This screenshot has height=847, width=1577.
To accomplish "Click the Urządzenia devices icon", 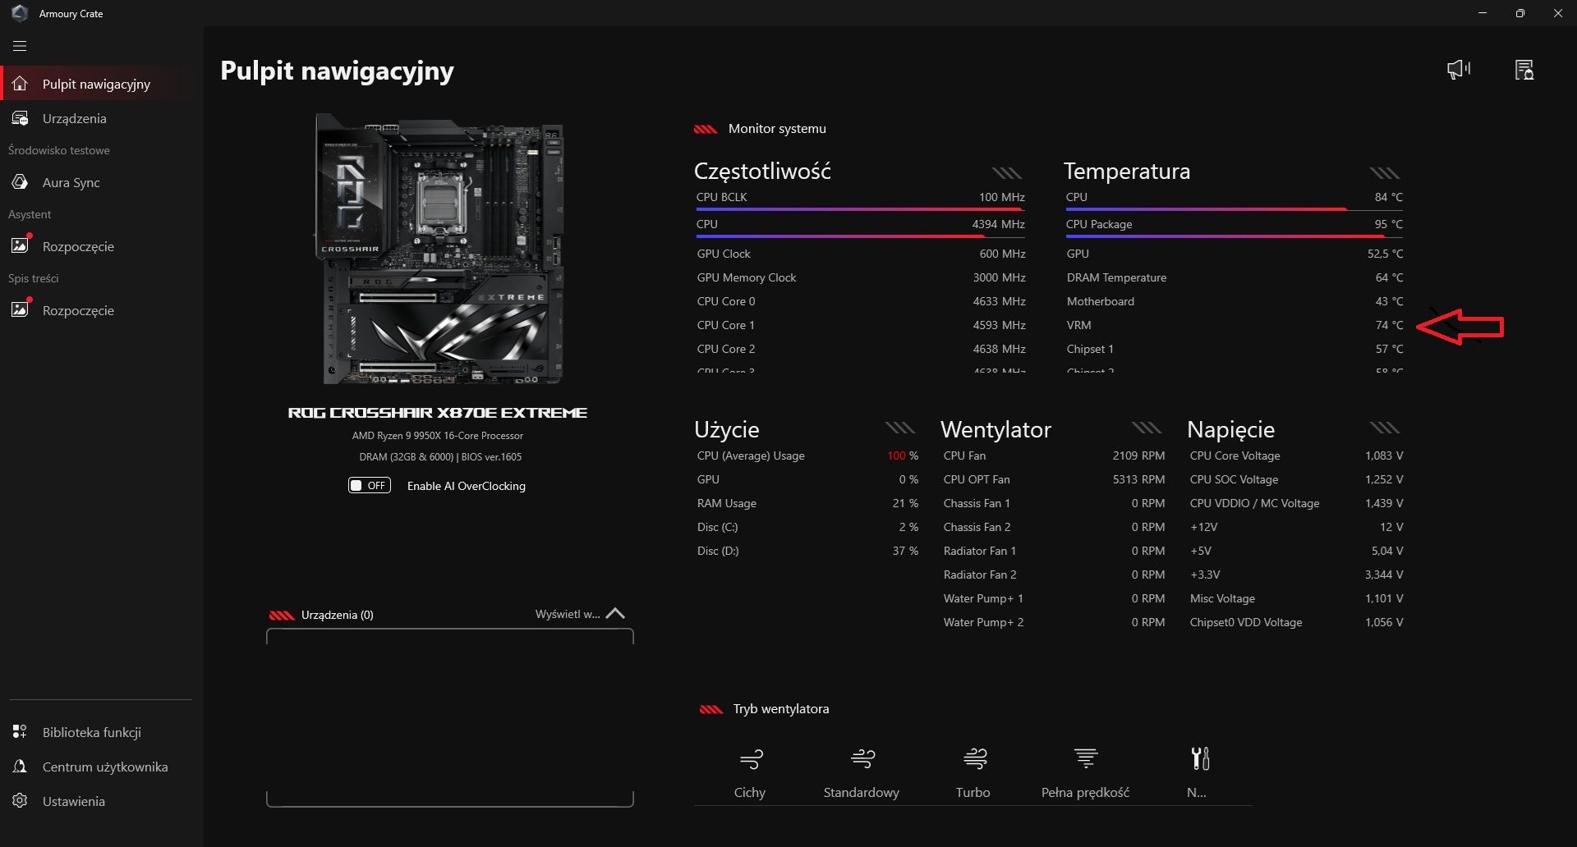I will tap(21, 118).
